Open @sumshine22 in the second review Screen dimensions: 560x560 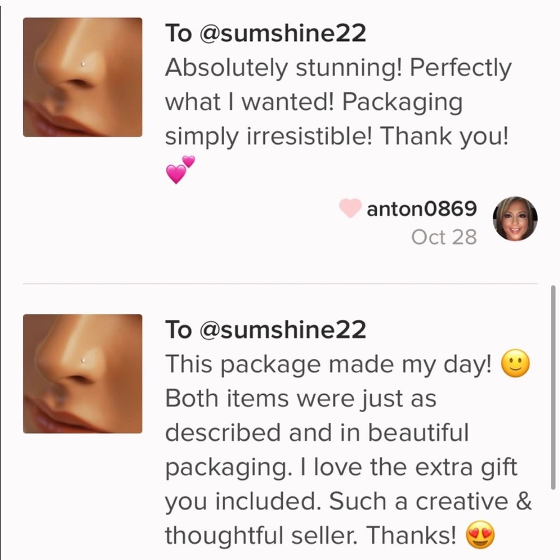point(282,330)
